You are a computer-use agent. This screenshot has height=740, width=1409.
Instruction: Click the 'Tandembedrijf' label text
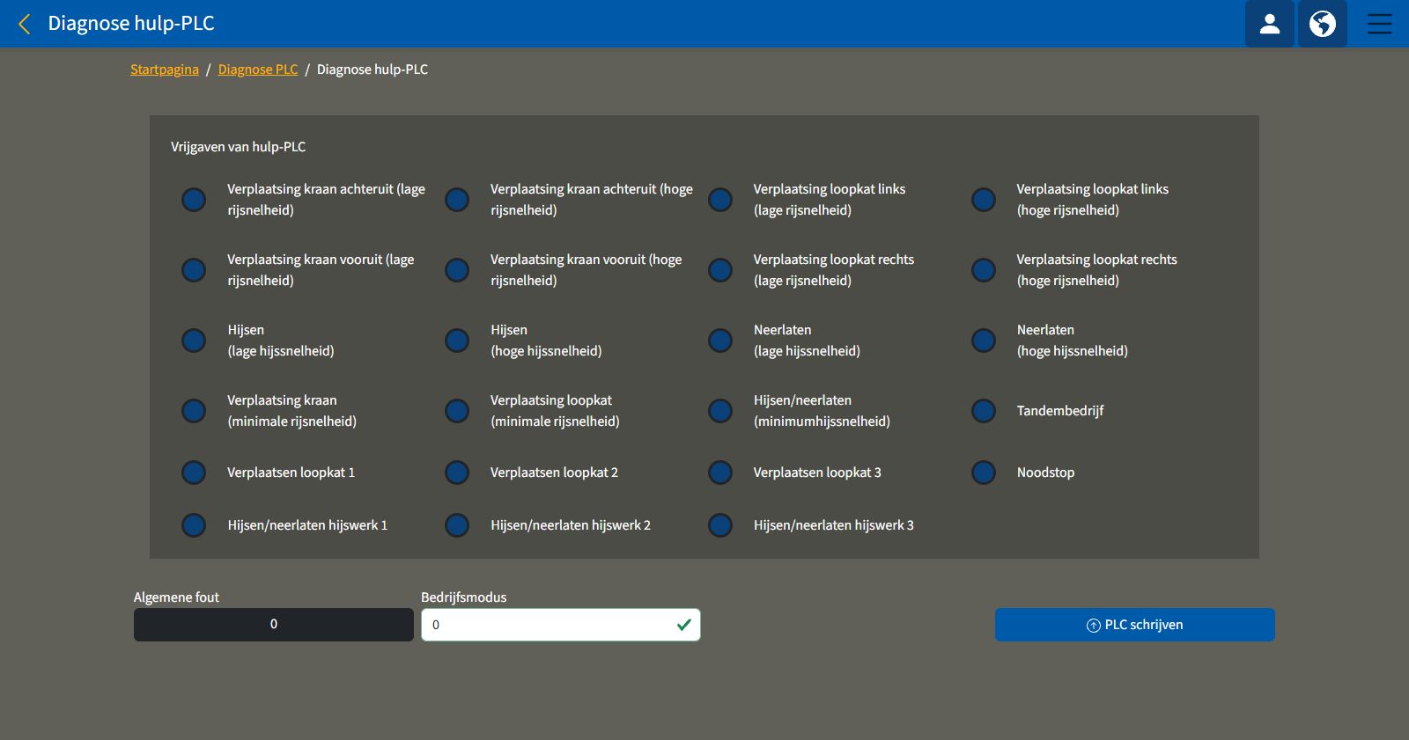pos(1060,411)
